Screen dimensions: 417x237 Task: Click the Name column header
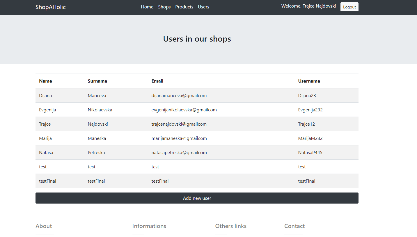[x=45, y=81]
